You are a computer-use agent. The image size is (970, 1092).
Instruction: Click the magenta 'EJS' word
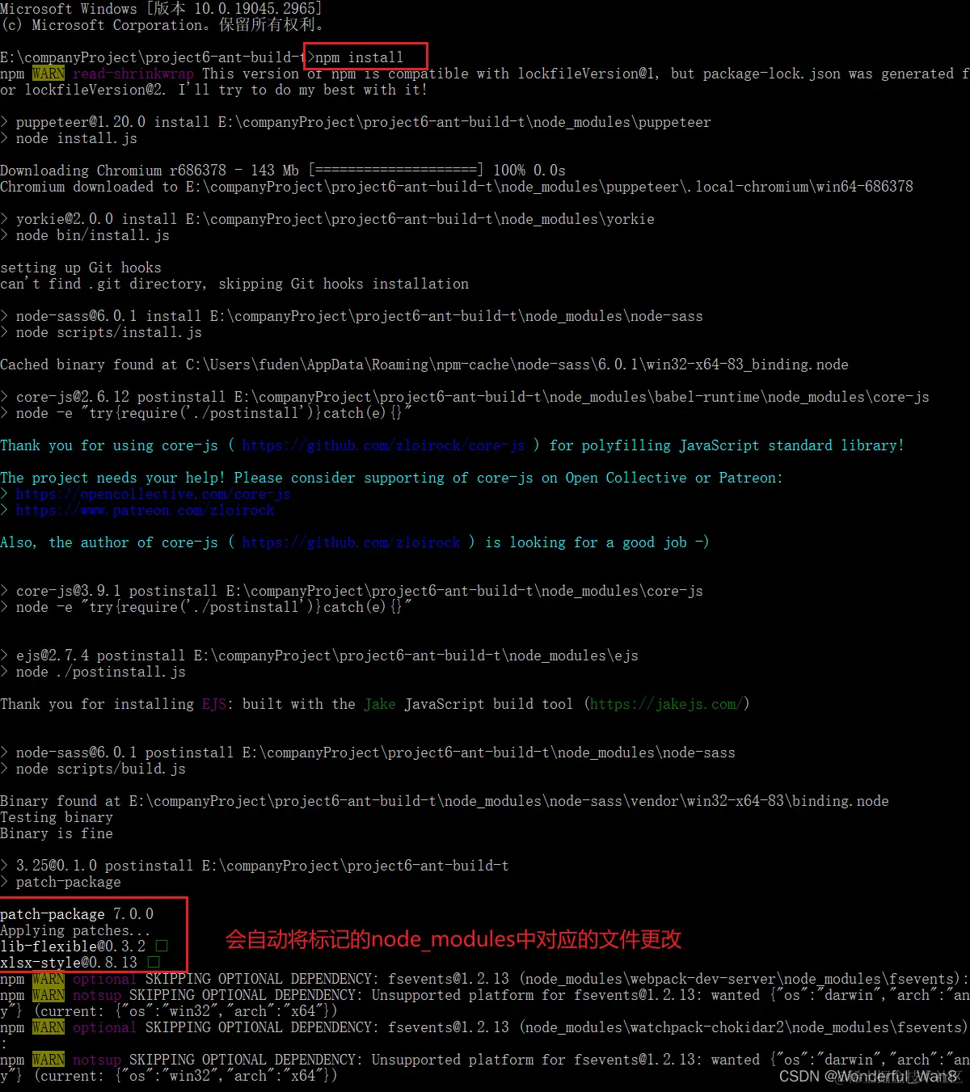pos(214,704)
